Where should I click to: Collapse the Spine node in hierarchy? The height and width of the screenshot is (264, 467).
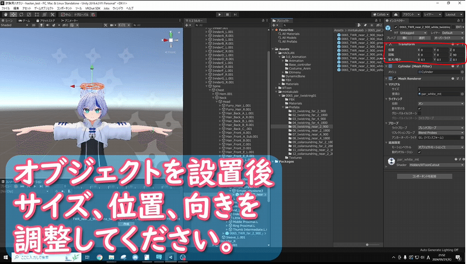(x=207, y=86)
